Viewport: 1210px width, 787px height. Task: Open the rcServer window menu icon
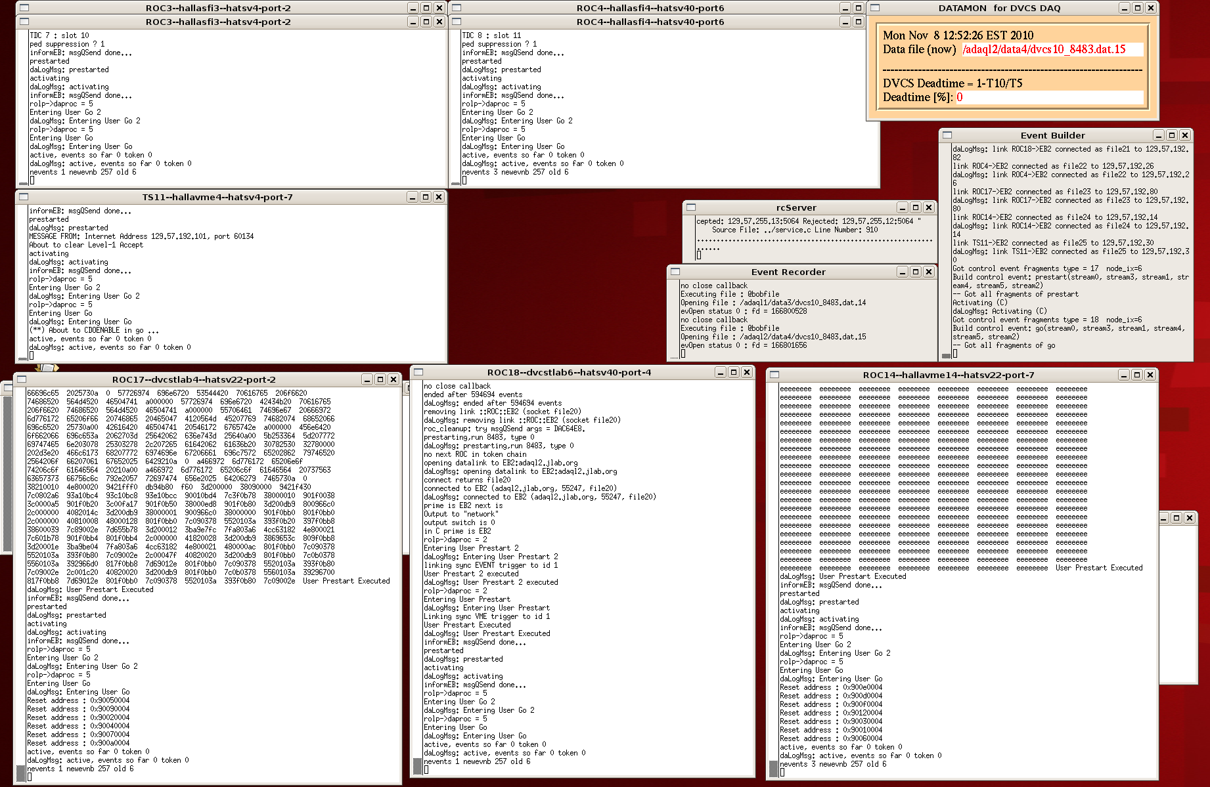[x=691, y=207]
